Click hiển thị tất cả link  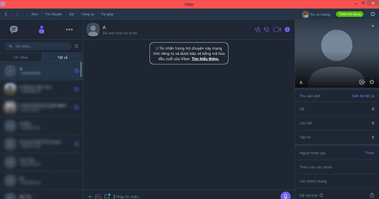coord(363,96)
